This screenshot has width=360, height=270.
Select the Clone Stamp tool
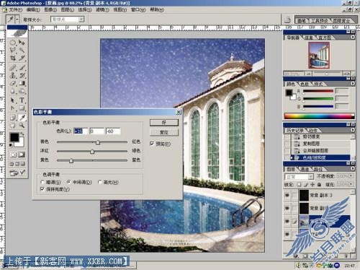[13, 76]
